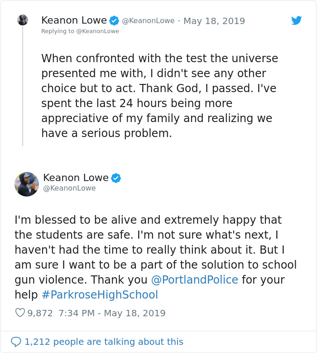Open "1,212 people are talking about this"
317x353 pixels.
tap(104, 342)
